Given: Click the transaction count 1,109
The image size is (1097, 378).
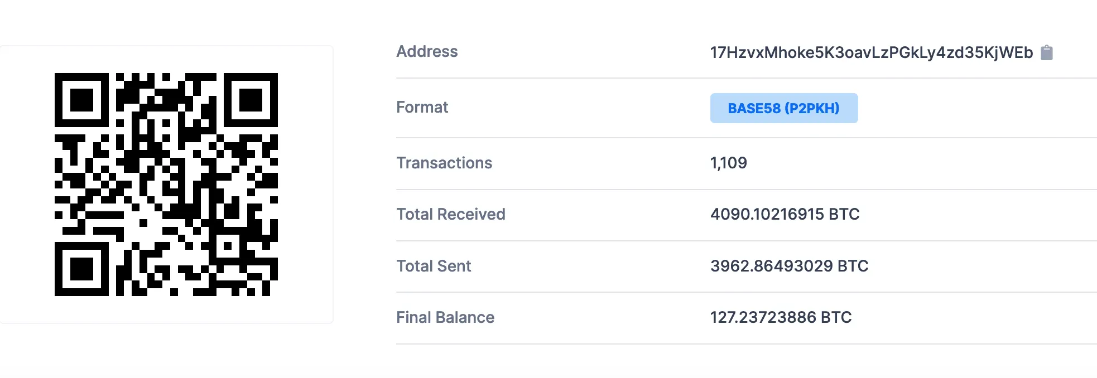Looking at the screenshot, I should 728,163.
